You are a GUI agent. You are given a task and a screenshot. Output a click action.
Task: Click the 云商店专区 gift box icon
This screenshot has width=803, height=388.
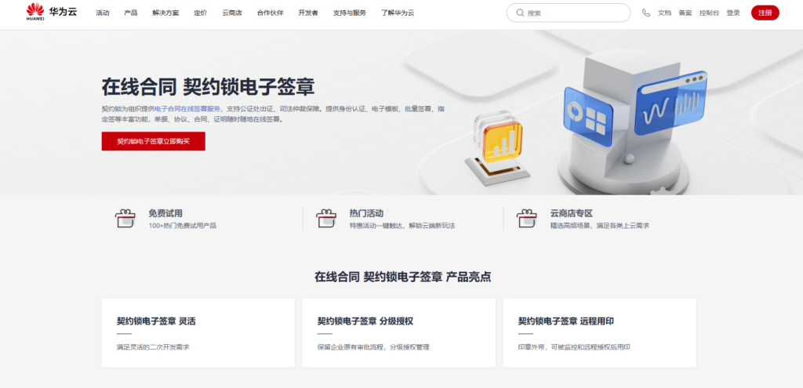[x=526, y=219]
